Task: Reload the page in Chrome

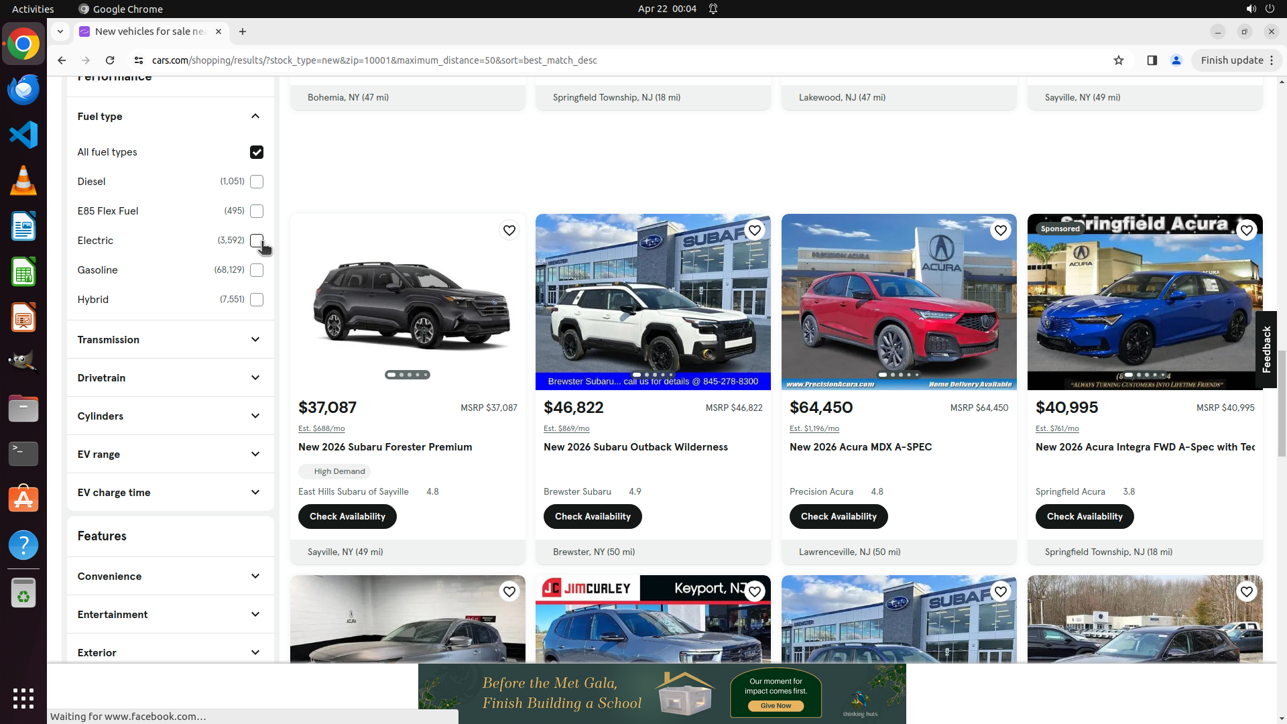Action: tap(110, 60)
